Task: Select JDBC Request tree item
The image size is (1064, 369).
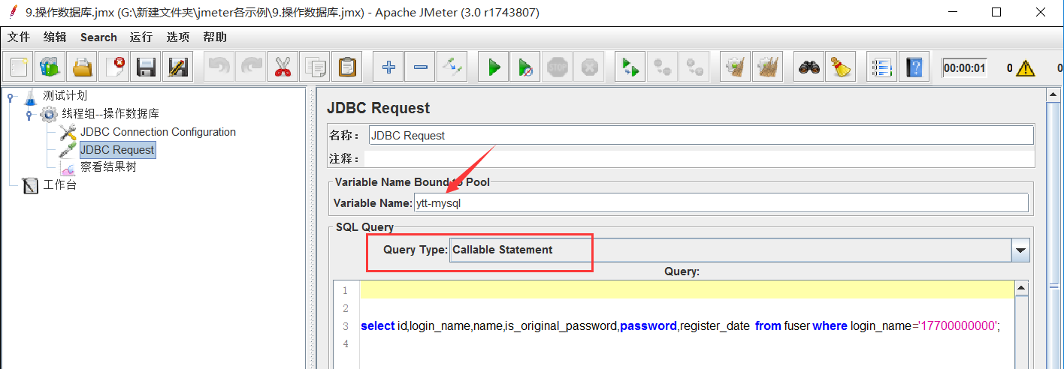Action: point(117,150)
